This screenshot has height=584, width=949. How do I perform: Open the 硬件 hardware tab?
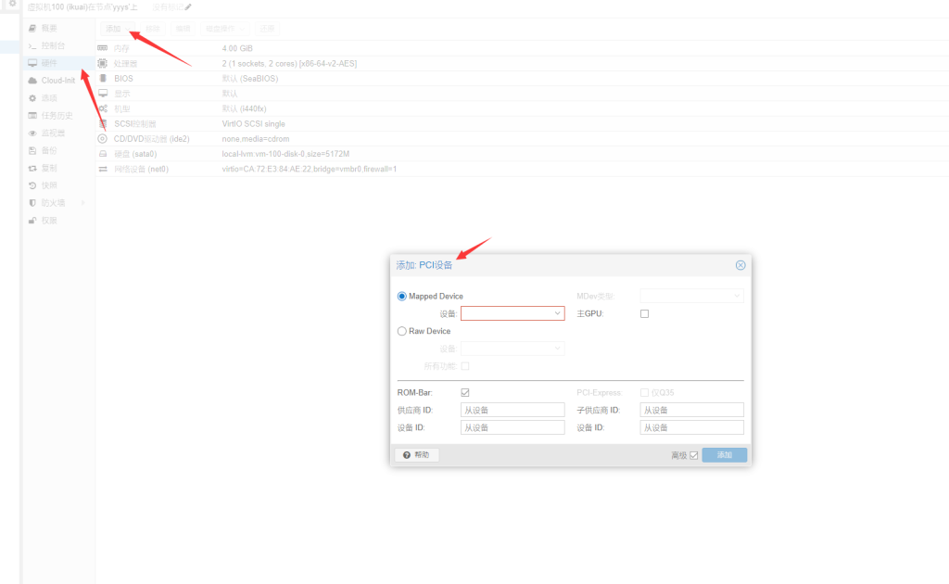(48, 63)
